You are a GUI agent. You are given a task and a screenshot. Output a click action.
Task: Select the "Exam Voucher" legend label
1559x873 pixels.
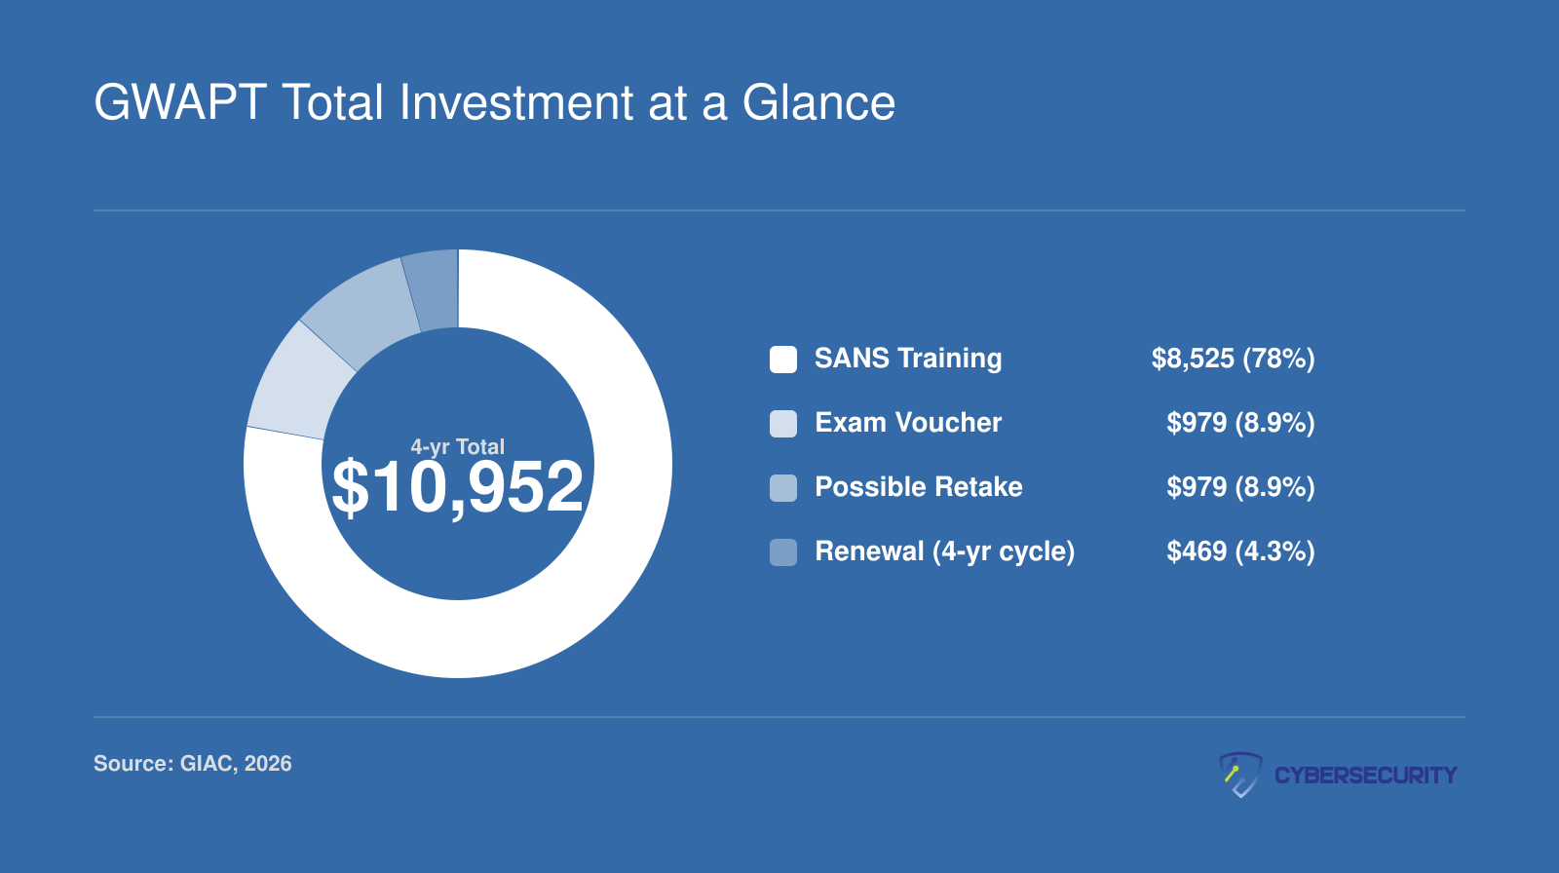[x=908, y=423]
